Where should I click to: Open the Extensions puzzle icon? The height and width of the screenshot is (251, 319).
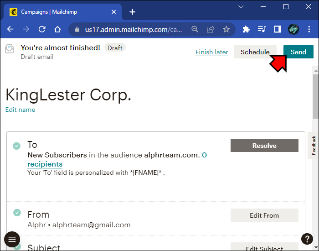246,29
